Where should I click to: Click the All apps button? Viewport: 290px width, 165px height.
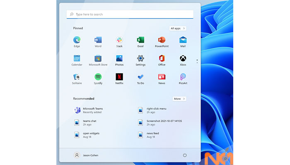178,28
